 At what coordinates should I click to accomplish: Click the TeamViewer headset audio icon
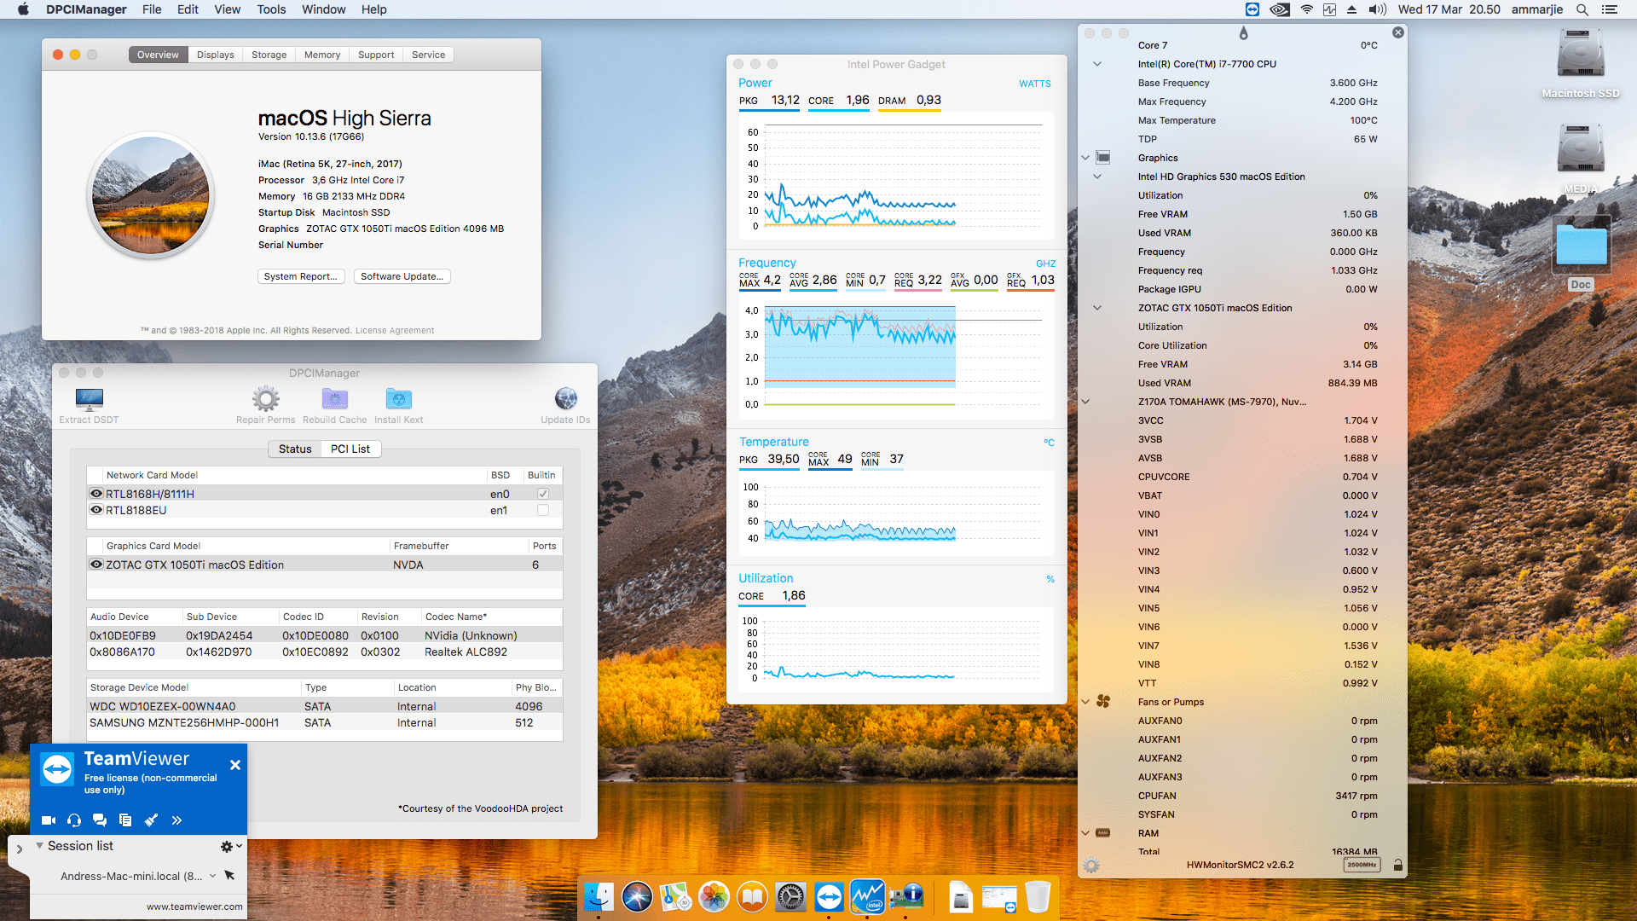74,820
